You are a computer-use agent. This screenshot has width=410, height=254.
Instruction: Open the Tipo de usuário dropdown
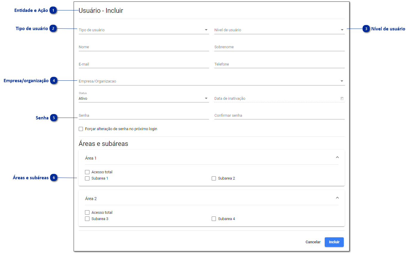(206, 30)
